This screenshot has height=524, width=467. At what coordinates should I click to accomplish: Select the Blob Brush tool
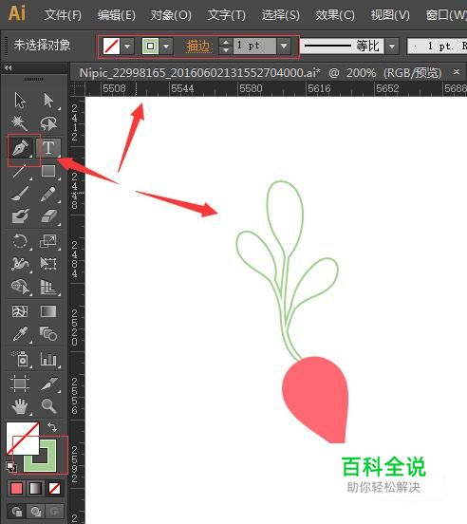[20, 216]
